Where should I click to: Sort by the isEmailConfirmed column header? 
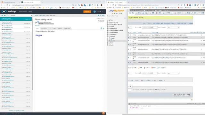point(196,33)
